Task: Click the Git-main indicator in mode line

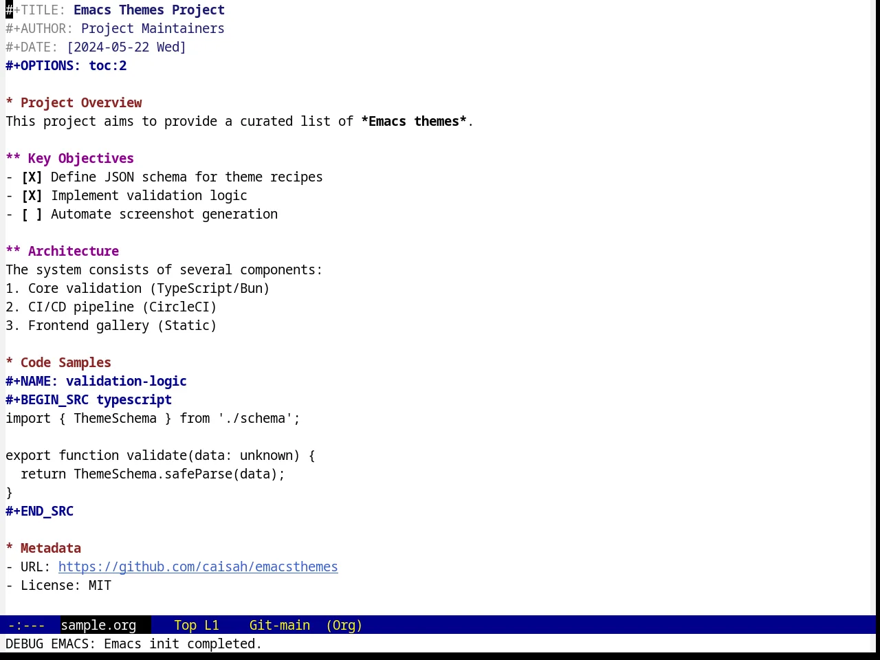Action: (x=280, y=626)
